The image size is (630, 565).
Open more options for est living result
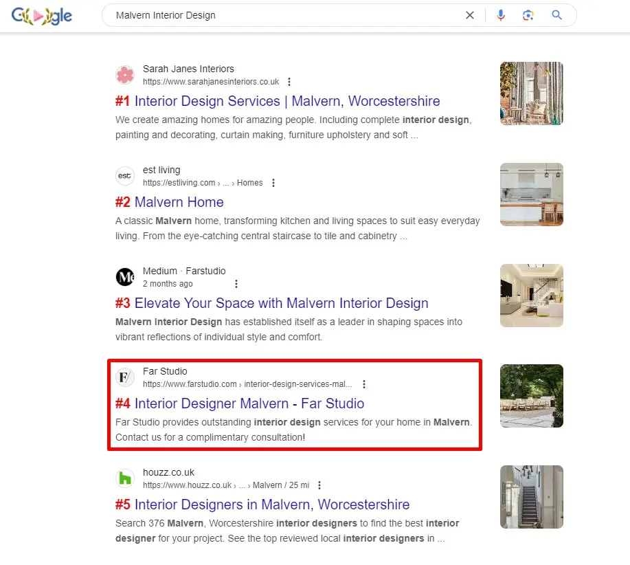273,183
